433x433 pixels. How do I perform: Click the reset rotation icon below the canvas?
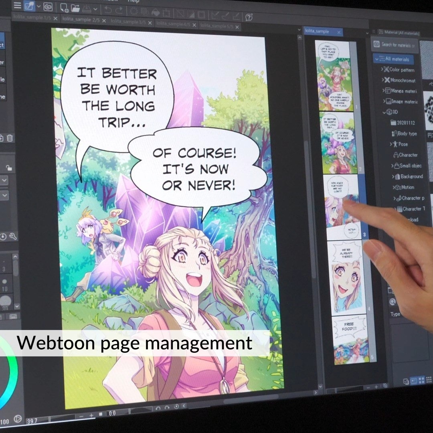176,407
